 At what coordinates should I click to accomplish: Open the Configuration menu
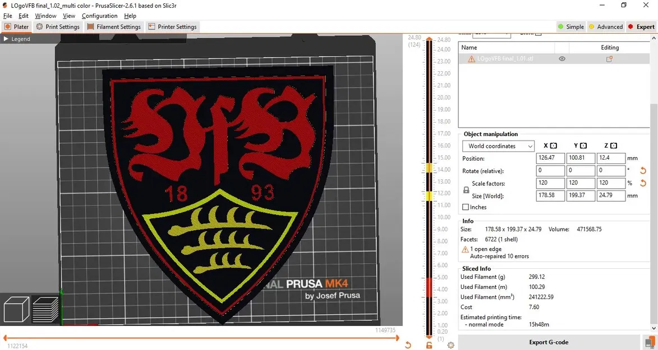(x=99, y=16)
